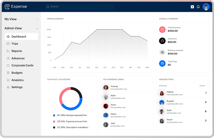Open the Corporate Cards page

point(22,65)
